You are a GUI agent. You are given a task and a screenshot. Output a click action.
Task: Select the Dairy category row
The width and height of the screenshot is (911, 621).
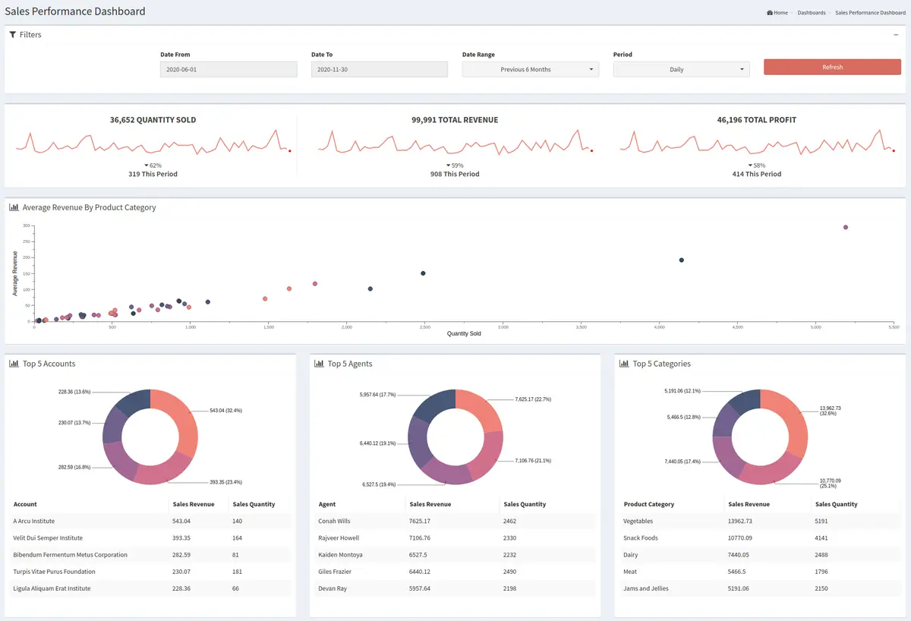[x=761, y=554]
